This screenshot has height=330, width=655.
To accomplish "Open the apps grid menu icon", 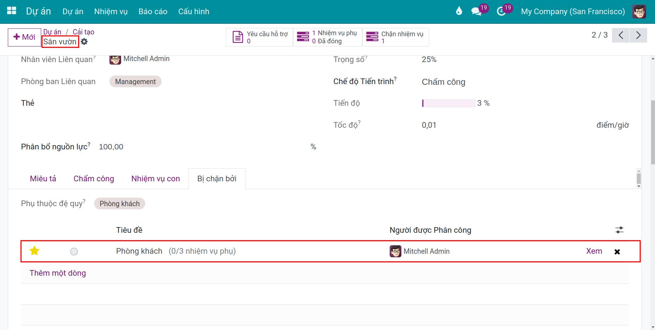I will tap(12, 11).
